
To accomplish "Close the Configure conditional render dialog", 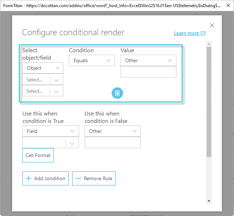I will tap(212, 25).
